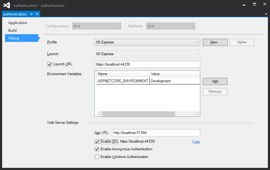Viewport: 270px width, 170px height.
Task: Enable Windows Authentication checkbox
Action: 97,157
